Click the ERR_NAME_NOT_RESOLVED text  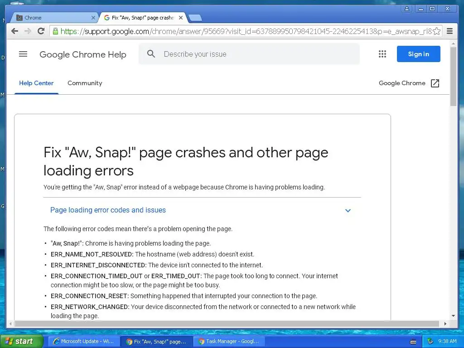(92, 255)
